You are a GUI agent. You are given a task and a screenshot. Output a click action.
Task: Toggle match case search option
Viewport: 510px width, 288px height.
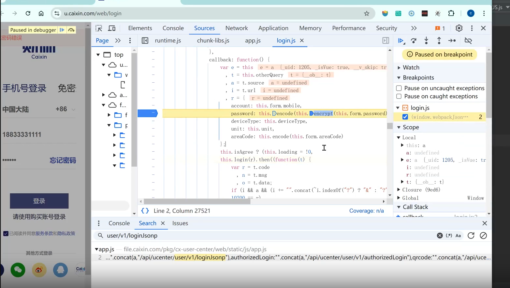pyautogui.click(x=458, y=236)
